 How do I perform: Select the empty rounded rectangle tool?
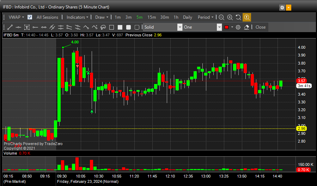pos(137,27)
